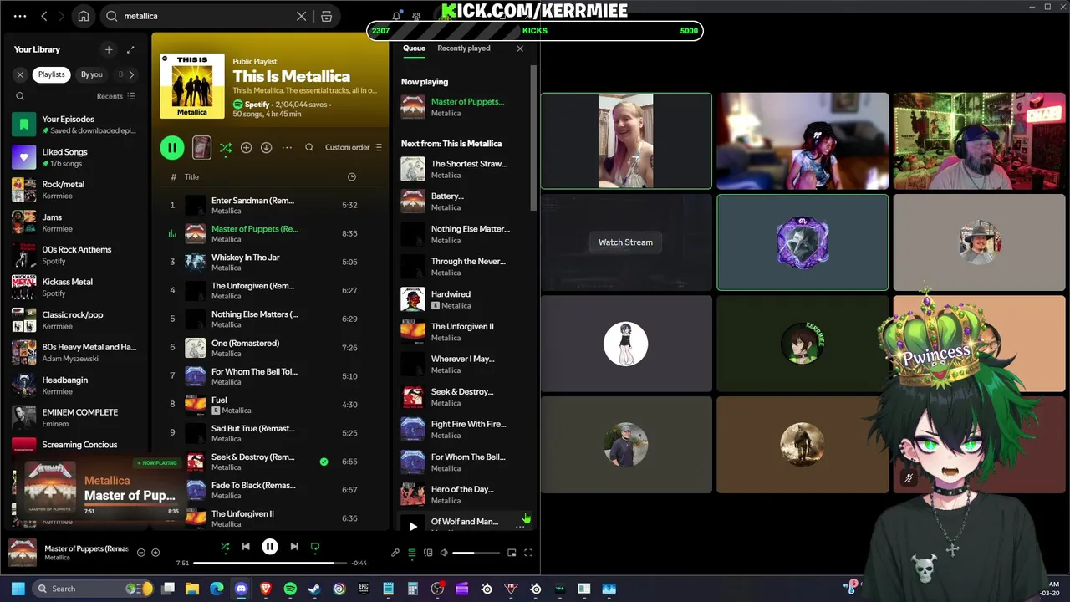This screenshot has height=602, width=1070.
Task: Pause playback in the bottom player bar
Action: click(x=270, y=547)
